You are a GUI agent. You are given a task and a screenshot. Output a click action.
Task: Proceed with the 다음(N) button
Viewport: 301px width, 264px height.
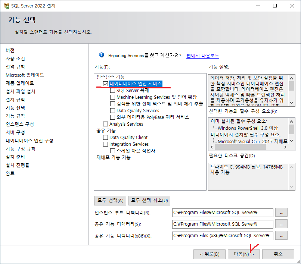244,254
